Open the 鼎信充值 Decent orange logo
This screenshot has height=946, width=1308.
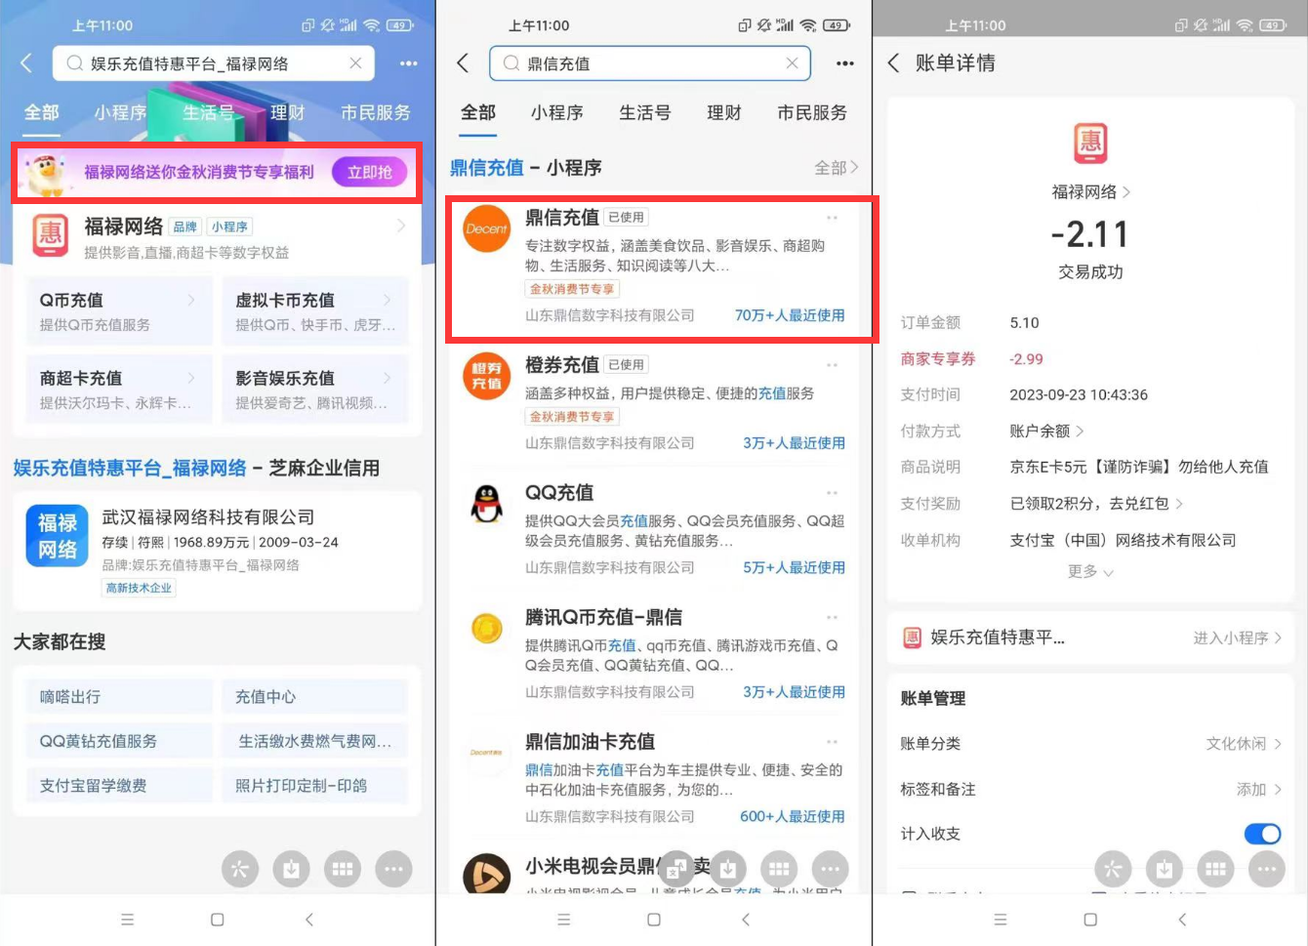486,228
